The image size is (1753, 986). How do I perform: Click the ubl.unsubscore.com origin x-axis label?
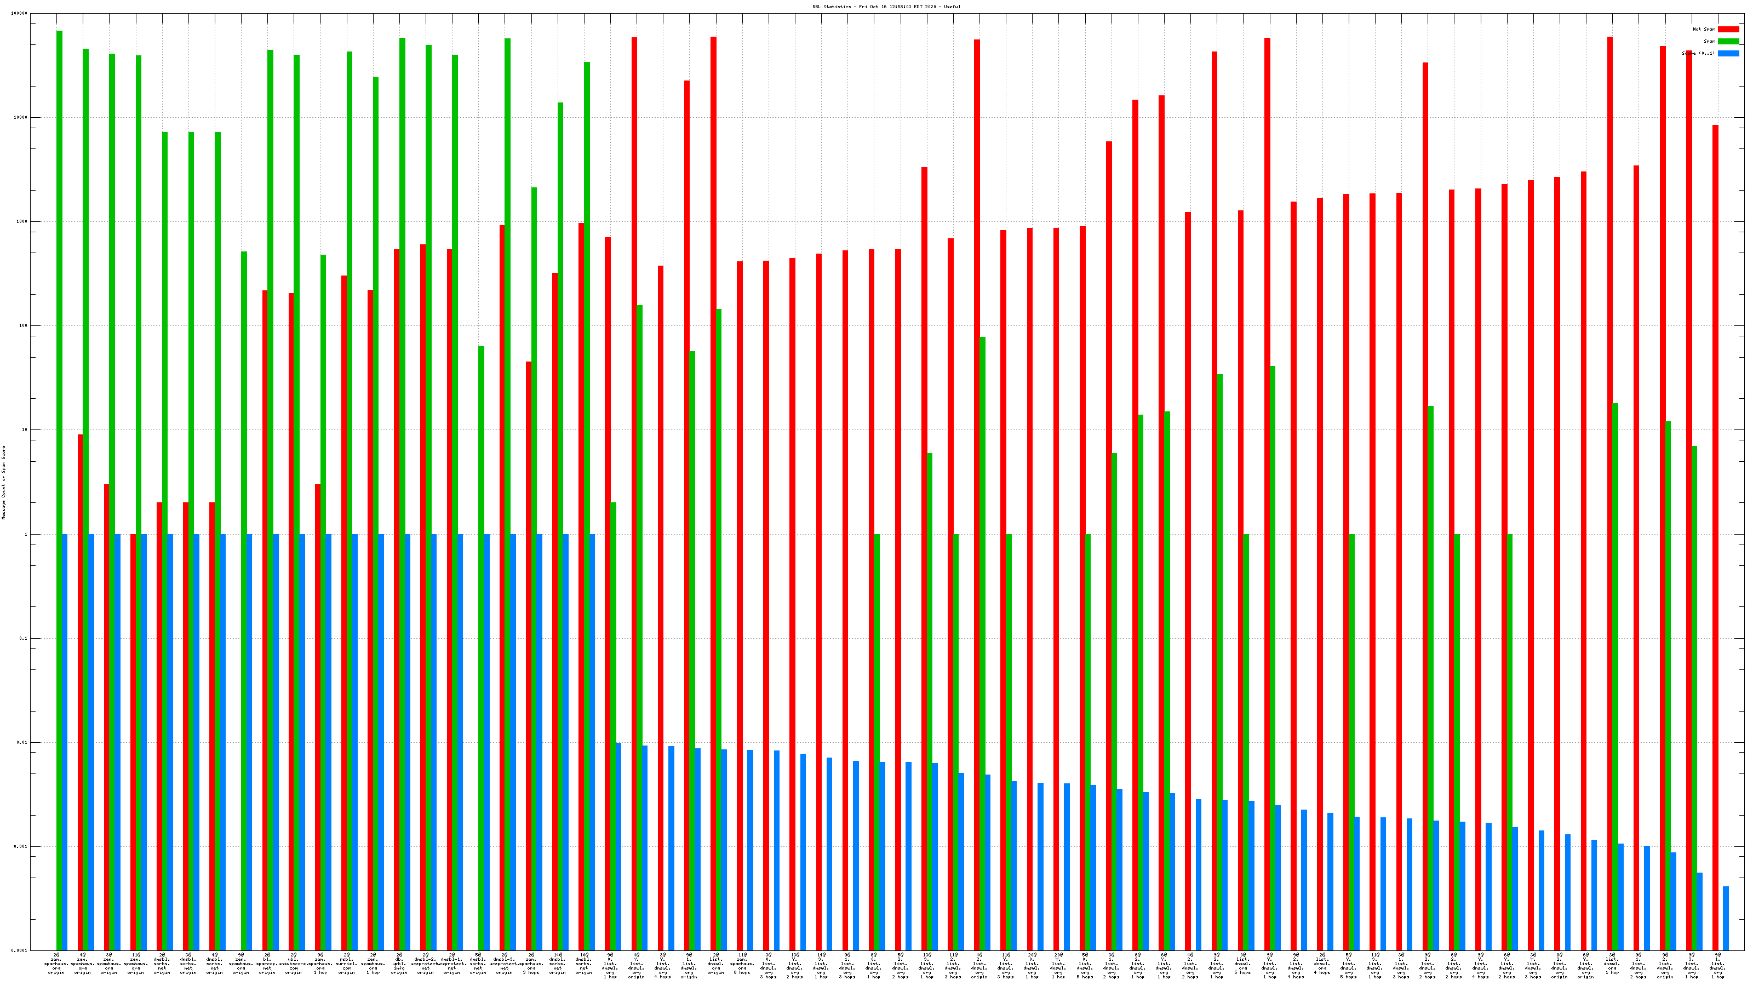[293, 964]
